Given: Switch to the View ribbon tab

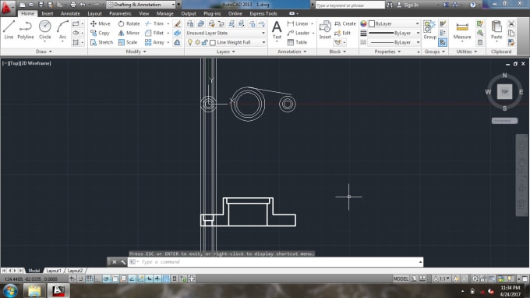Looking at the screenshot, I should tap(144, 13).
